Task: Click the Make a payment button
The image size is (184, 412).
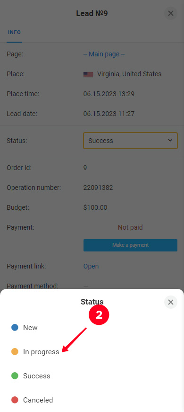Action: [x=130, y=245]
